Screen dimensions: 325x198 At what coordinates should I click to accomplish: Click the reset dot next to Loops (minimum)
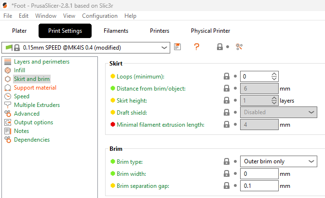235,76
